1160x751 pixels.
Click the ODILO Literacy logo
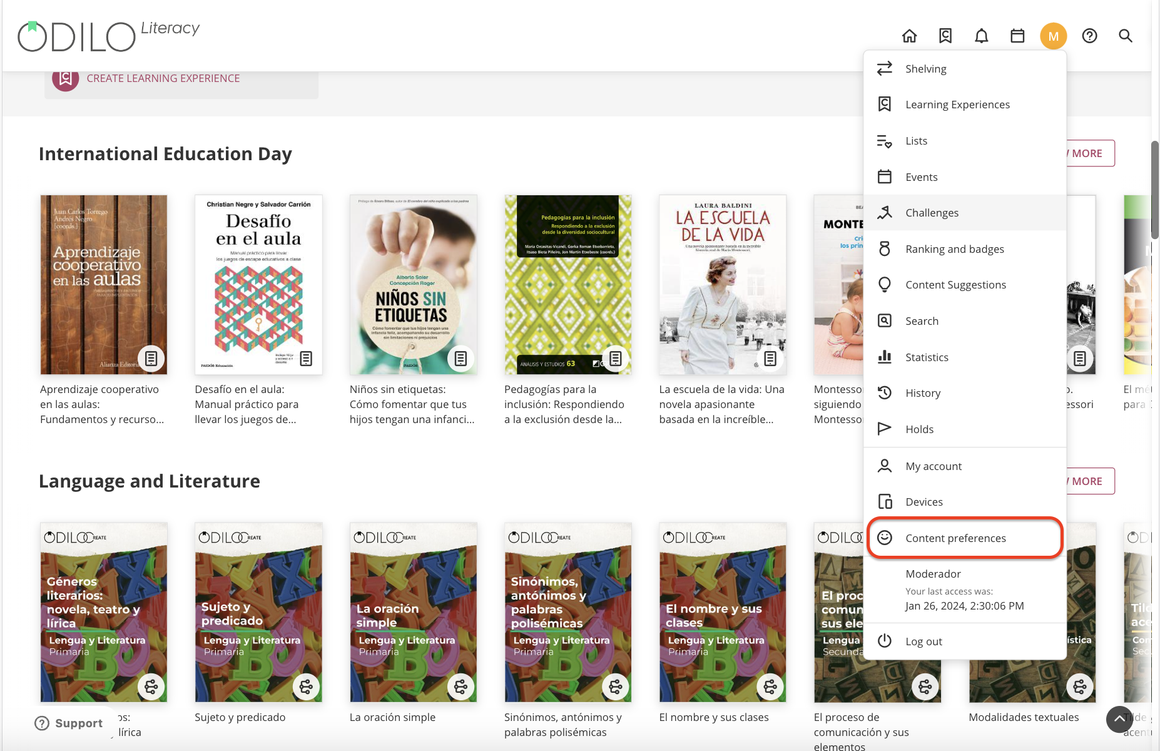[x=108, y=36]
